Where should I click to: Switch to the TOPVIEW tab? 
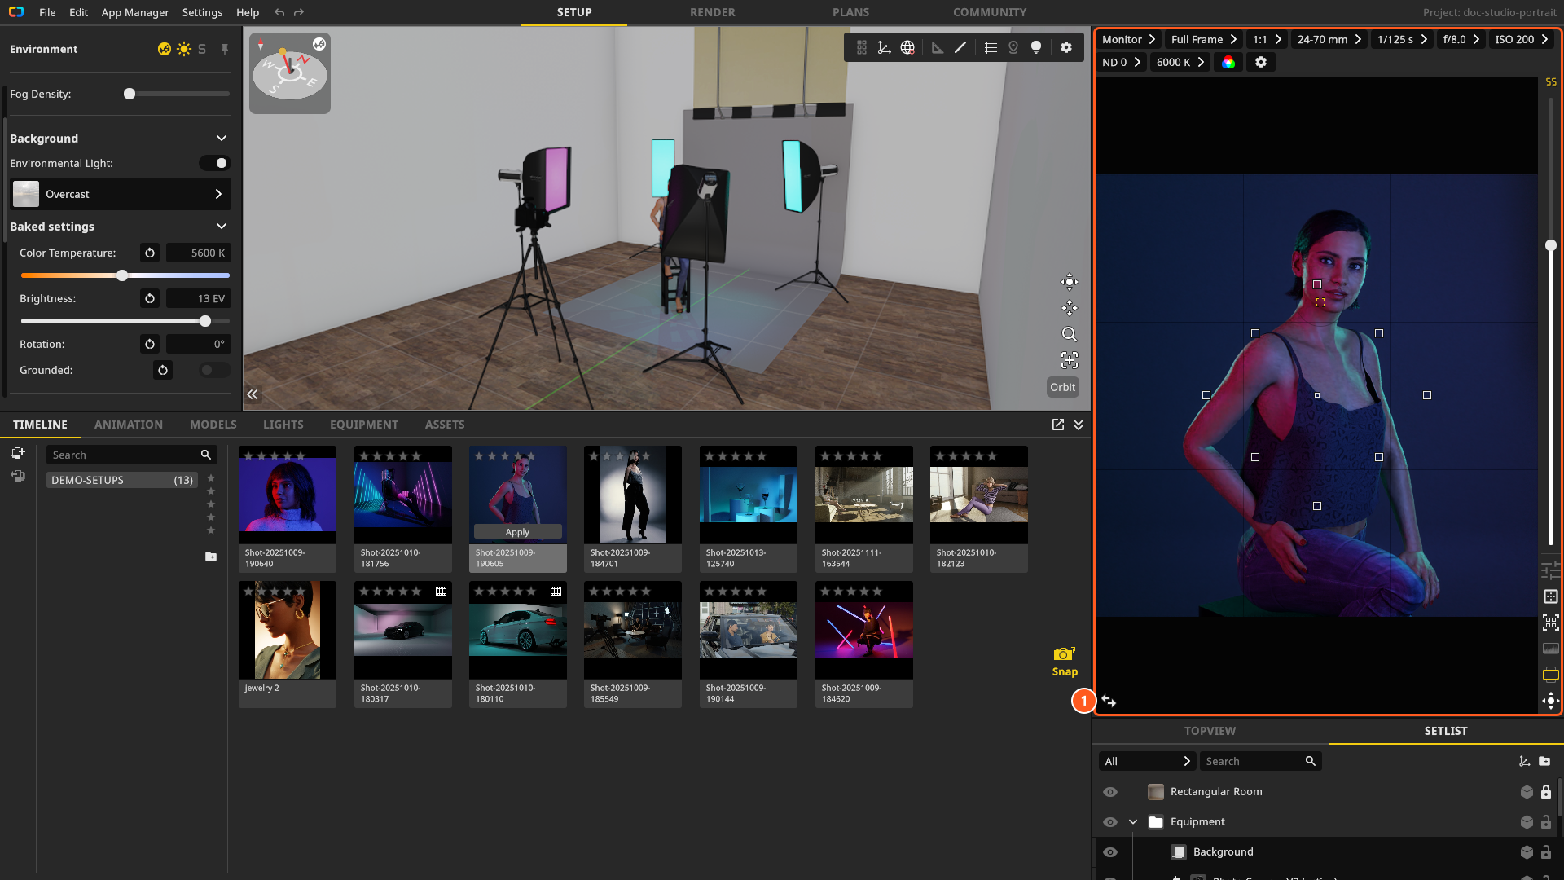tap(1210, 732)
